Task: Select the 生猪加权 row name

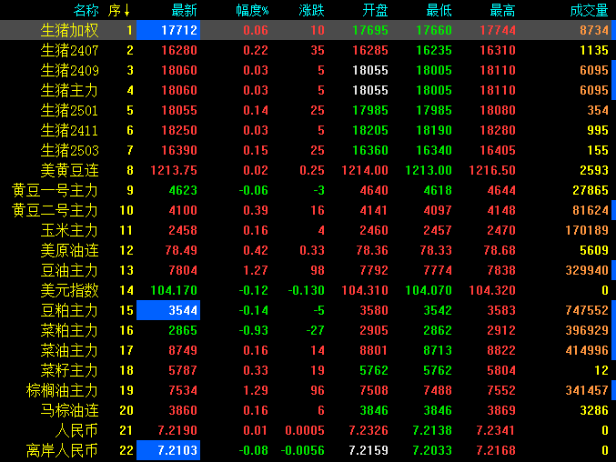Action: point(69,30)
